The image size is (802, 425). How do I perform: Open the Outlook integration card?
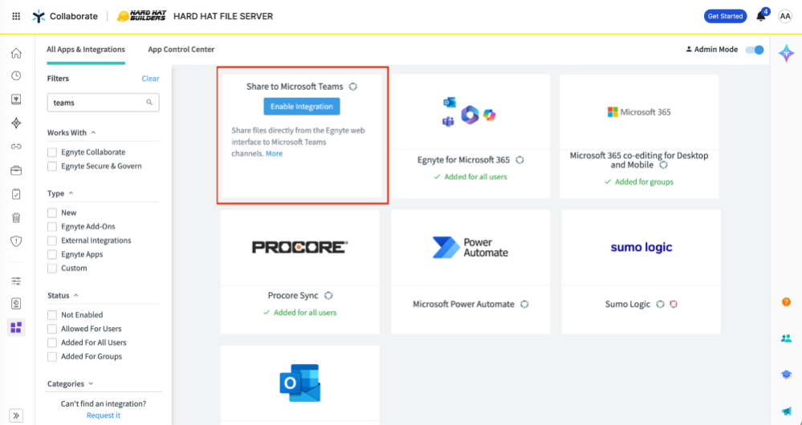[x=300, y=383]
